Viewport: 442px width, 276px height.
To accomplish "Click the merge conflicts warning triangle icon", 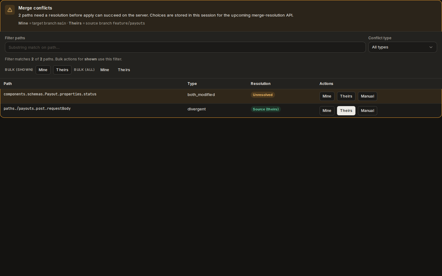I will (10, 10).
